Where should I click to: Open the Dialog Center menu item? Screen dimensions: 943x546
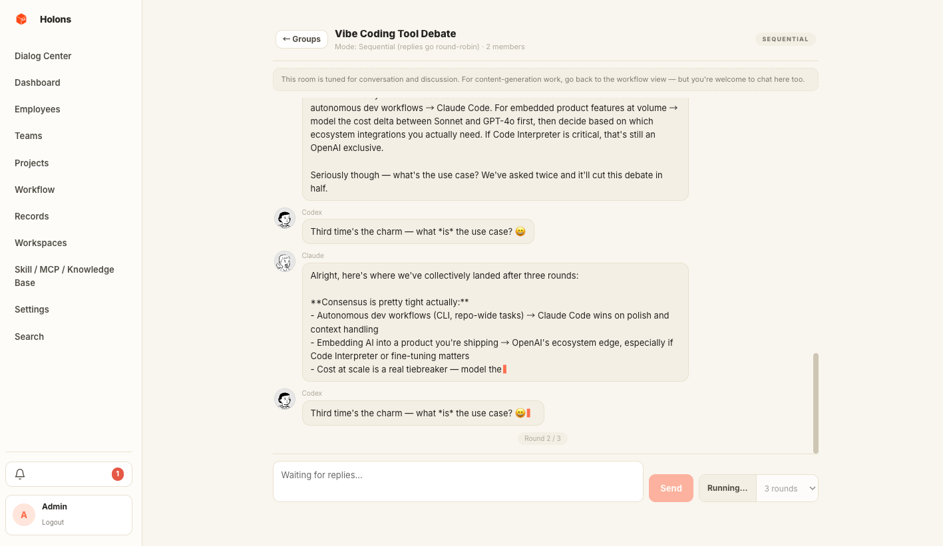tap(43, 56)
